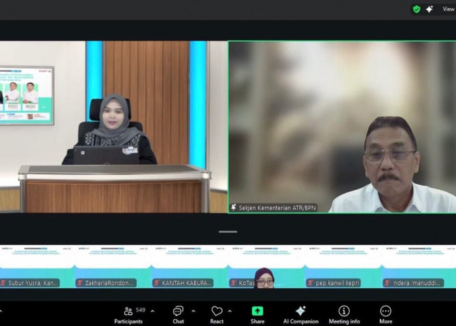Expand the Chat options caret
The image size is (456, 326).
193,311
